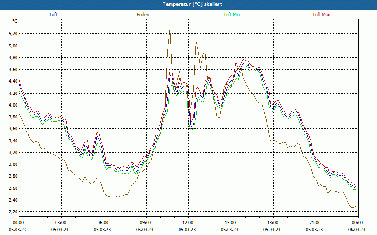Click the 18:00 time axis label
This screenshot has width=377, height=235.
[x=273, y=223]
